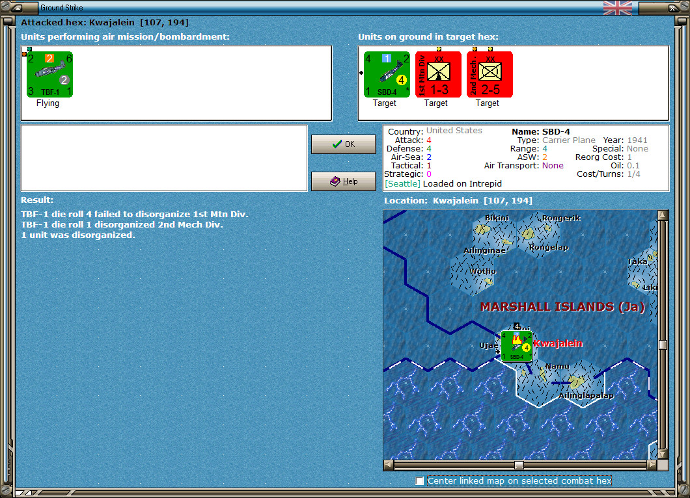Viewport: 690px width, 498px height.
Task: Click the vertical map scrollbar thumb
Action: pyautogui.click(x=663, y=345)
